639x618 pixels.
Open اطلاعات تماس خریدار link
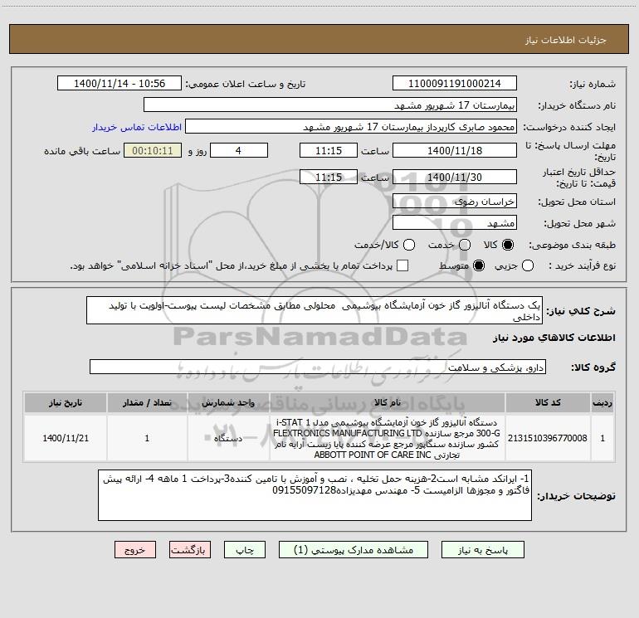[x=137, y=127]
